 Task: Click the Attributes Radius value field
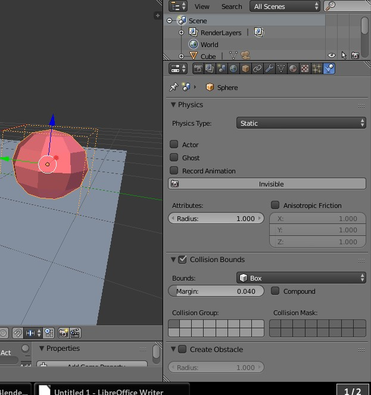(216, 218)
